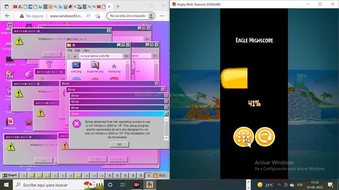The height and width of the screenshot is (190, 339).
Task: Close the top Japanese error dialog
Action: click(109, 31)
